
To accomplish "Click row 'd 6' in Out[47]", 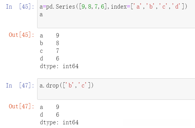I will click(49, 115).
